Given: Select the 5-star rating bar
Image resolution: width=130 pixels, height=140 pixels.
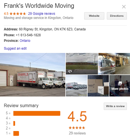Looking at the screenshot, I should (37, 113).
